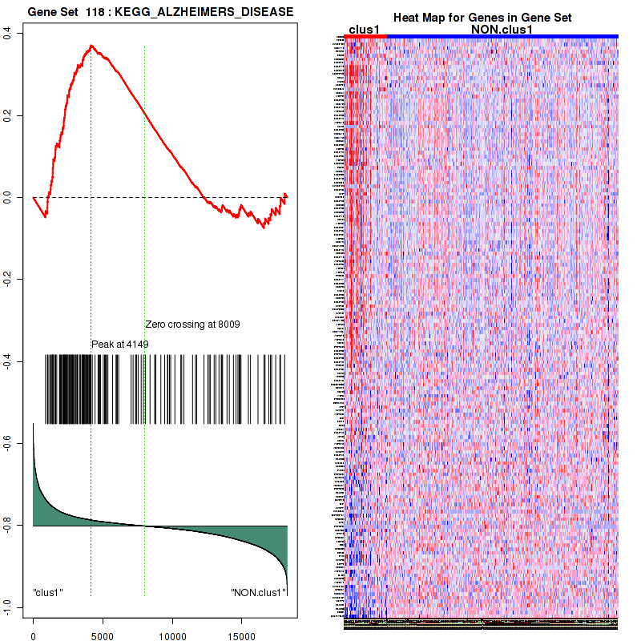Click the KEGG_ALZHEIMERS_DISEASE gene set title
Image resolution: width=641 pixels, height=641 pixels.
tap(160, 13)
